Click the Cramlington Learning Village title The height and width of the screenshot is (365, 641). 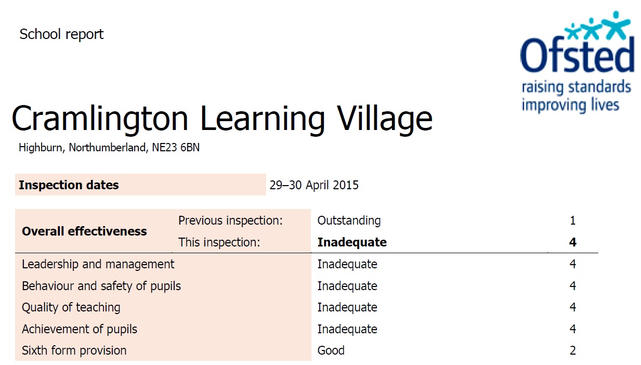222,119
